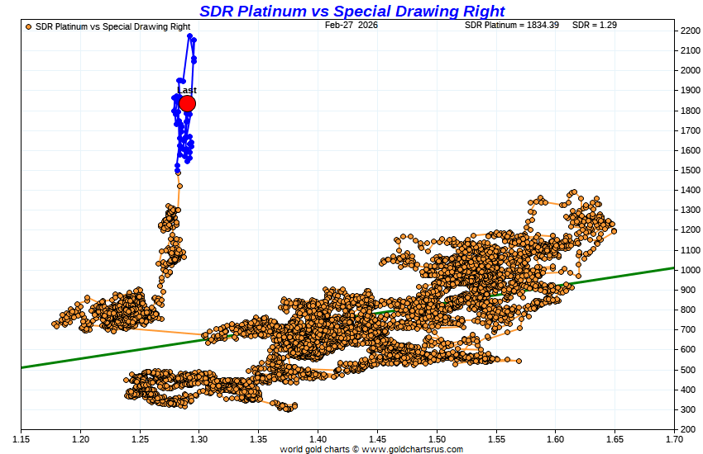Click the 1000 label on y-axis
Viewport: 703px width, 454px height.
point(691,270)
